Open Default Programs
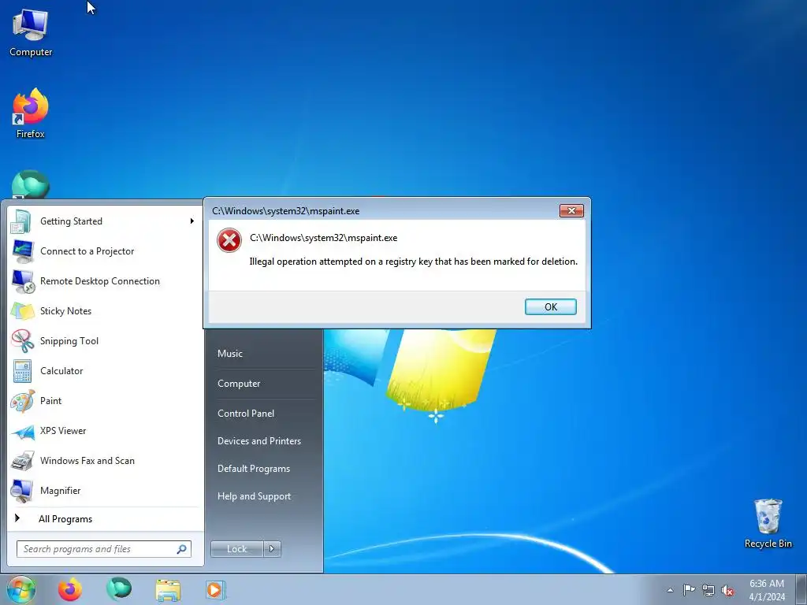The width and height of the screenshot is (807, 605). (x=254, y=469)
